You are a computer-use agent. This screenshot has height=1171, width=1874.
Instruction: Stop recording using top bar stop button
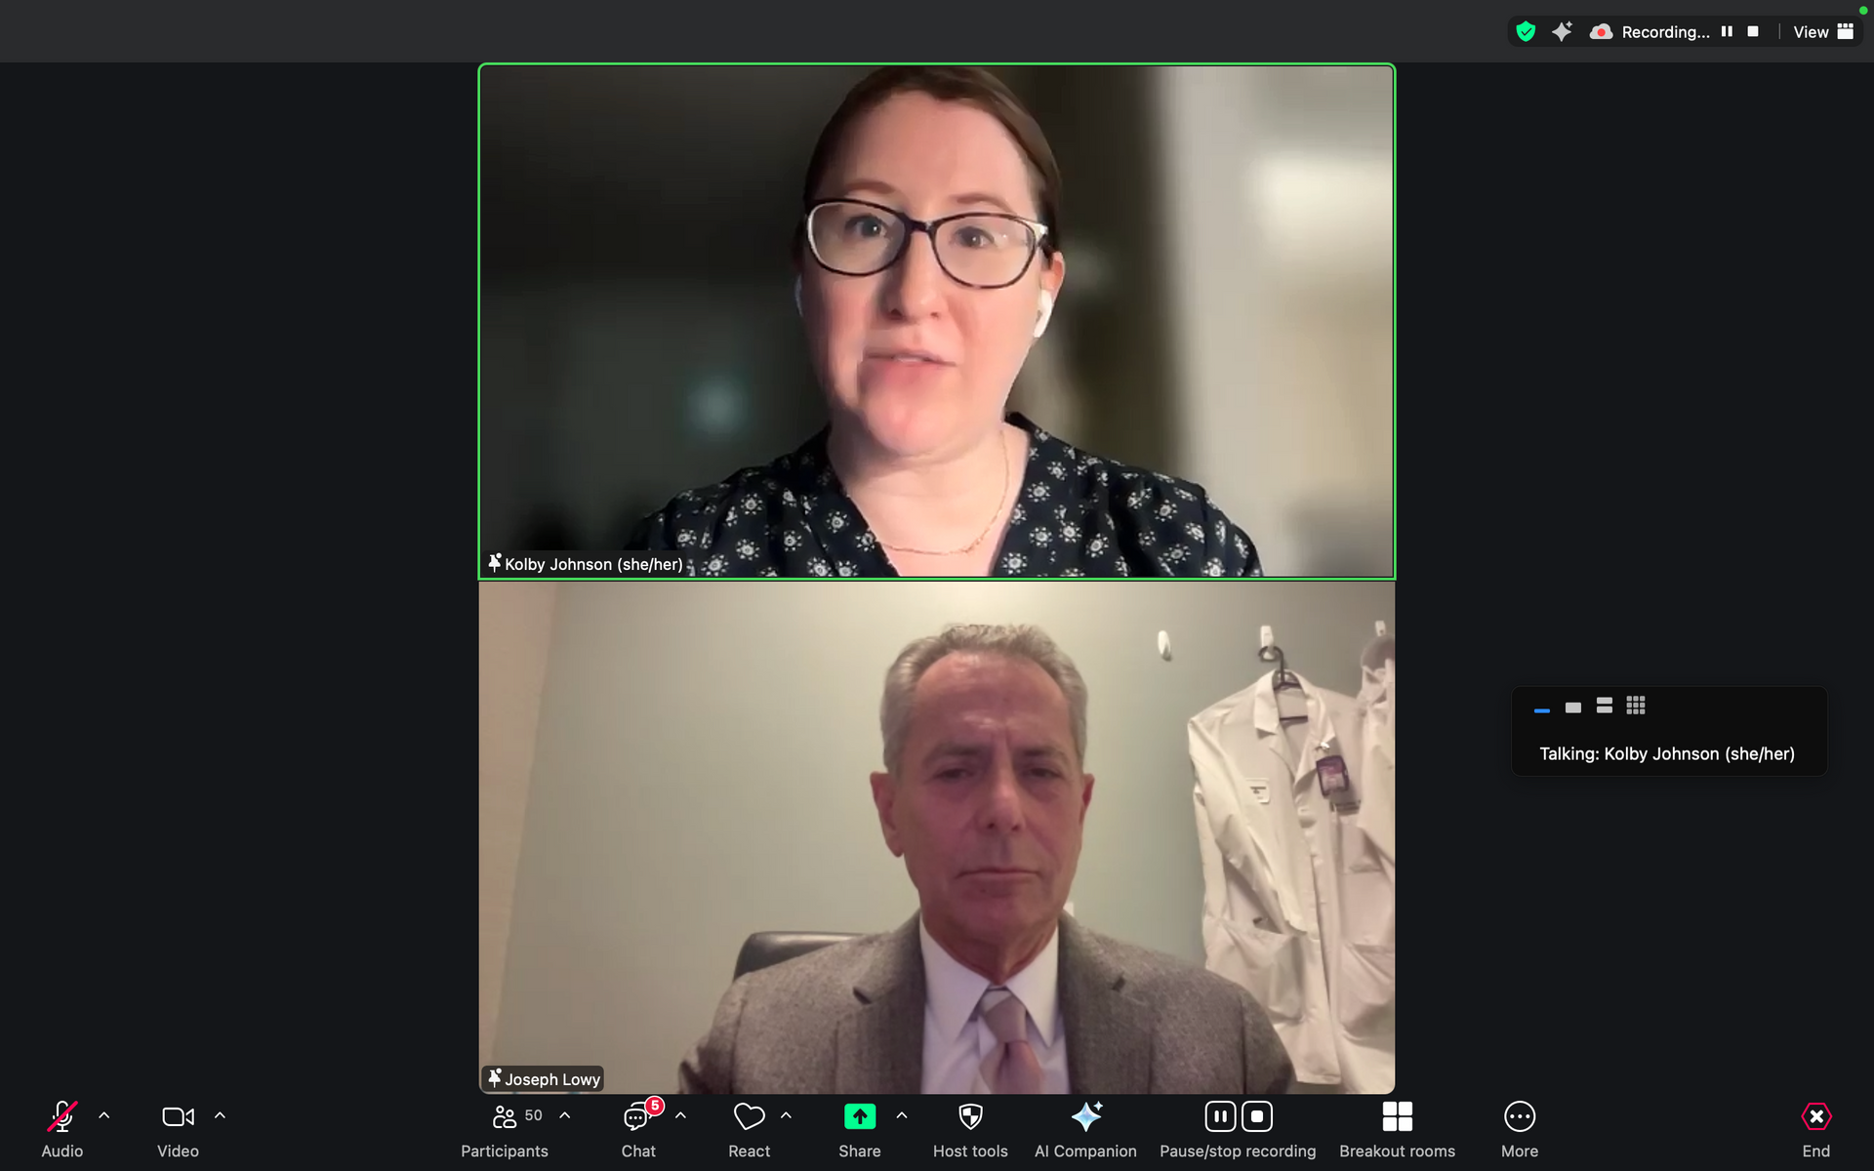coord(1753,31)
